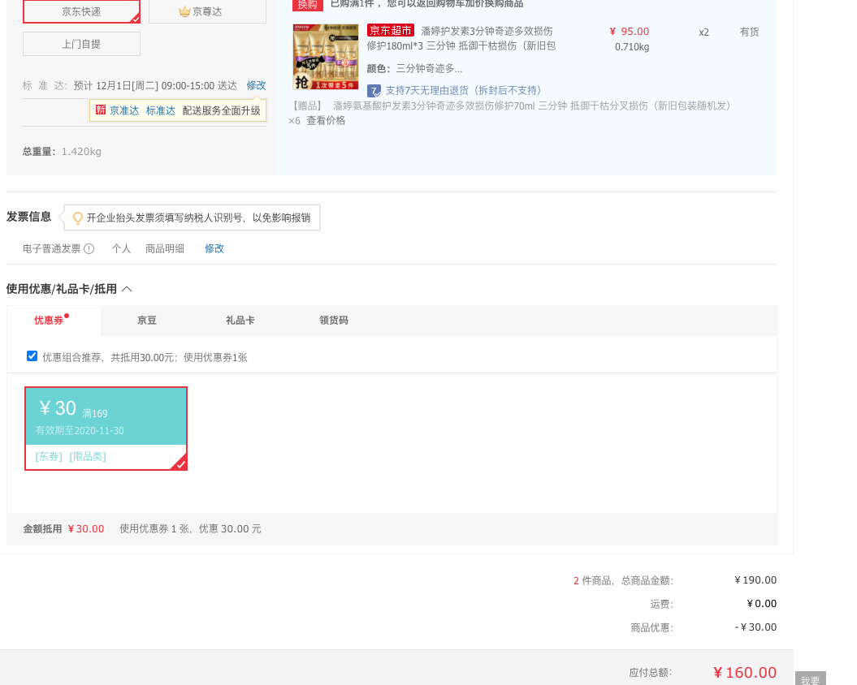The width and height of the screenshot is (857, 685).
Task: Click the 京东超市 tag
Action: tap(390, 31)
